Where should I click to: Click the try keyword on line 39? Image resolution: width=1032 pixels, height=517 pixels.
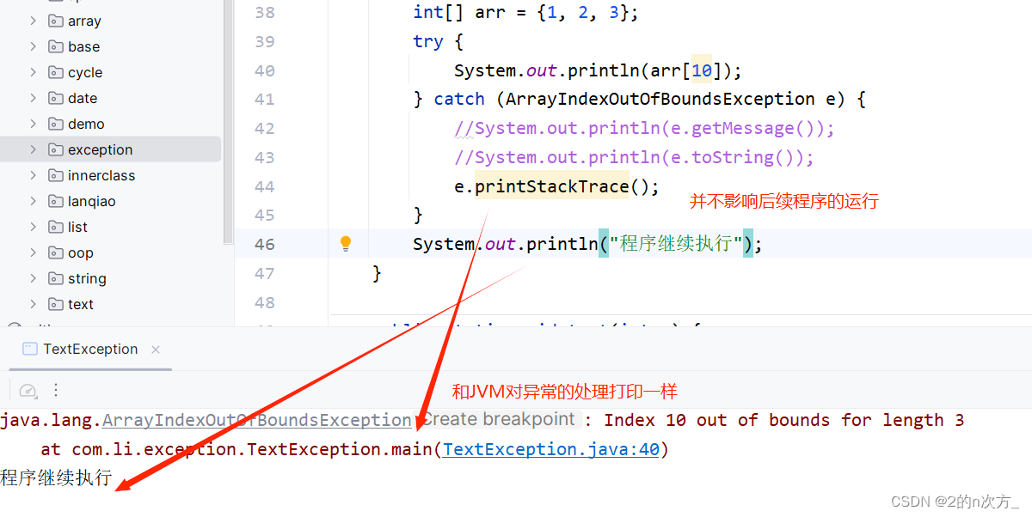click(428, 42)
